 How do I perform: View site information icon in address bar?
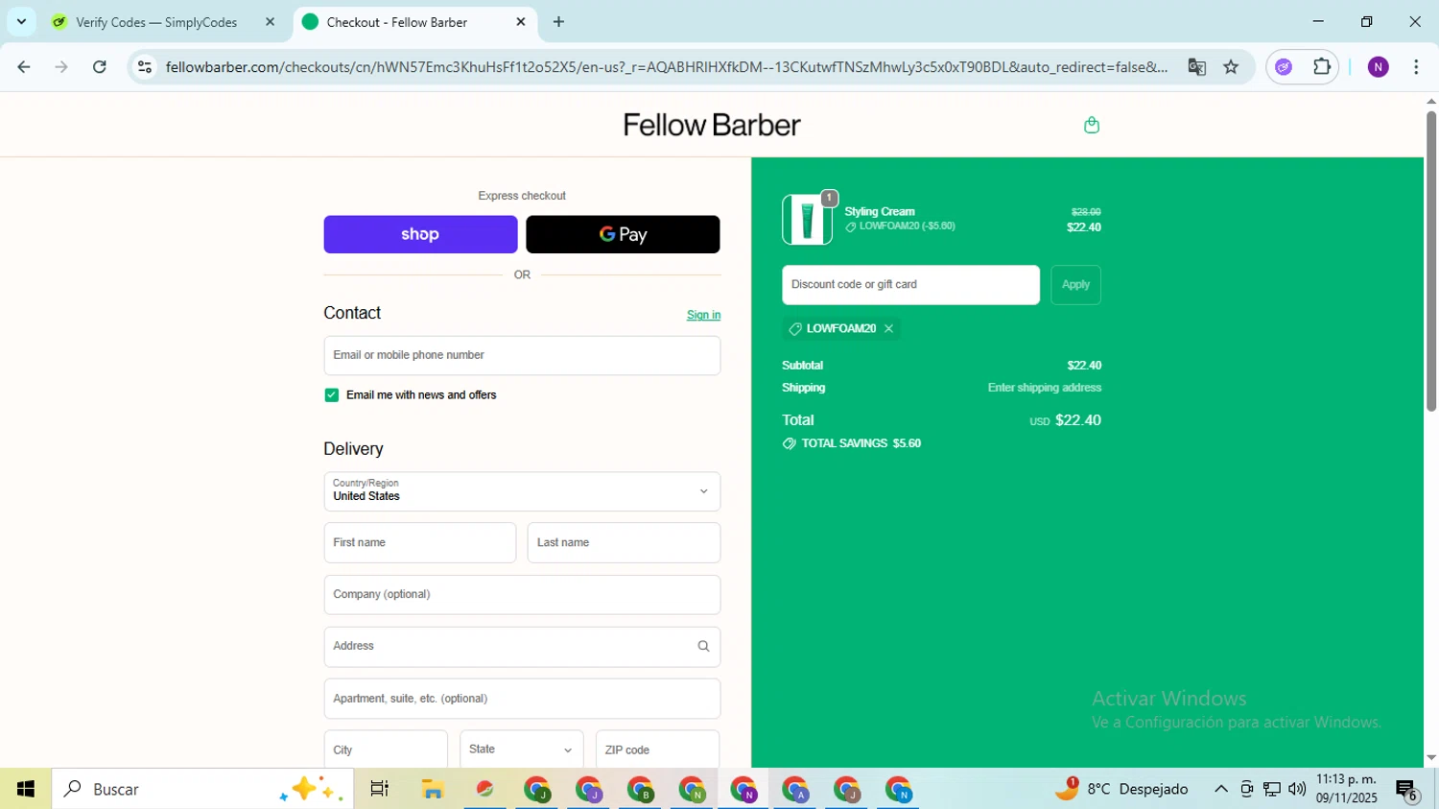(145, 67)
